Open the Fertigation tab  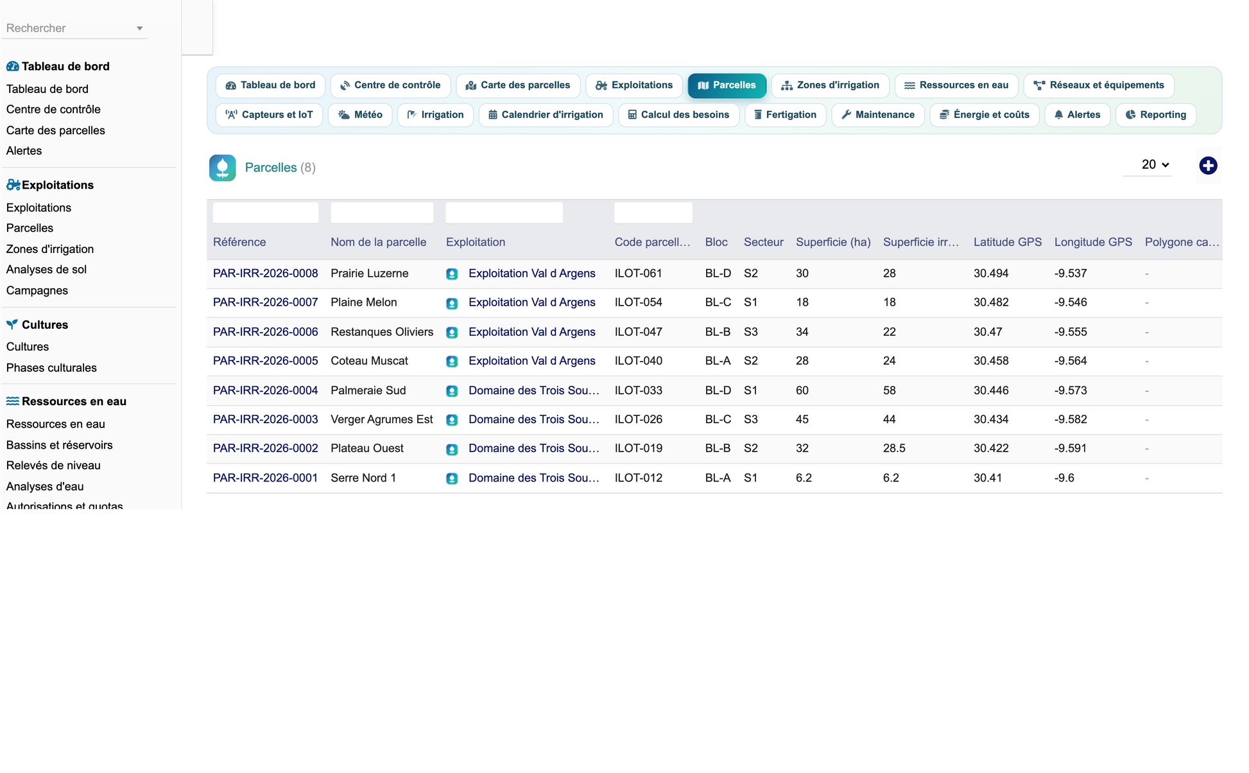coord(785,115)
